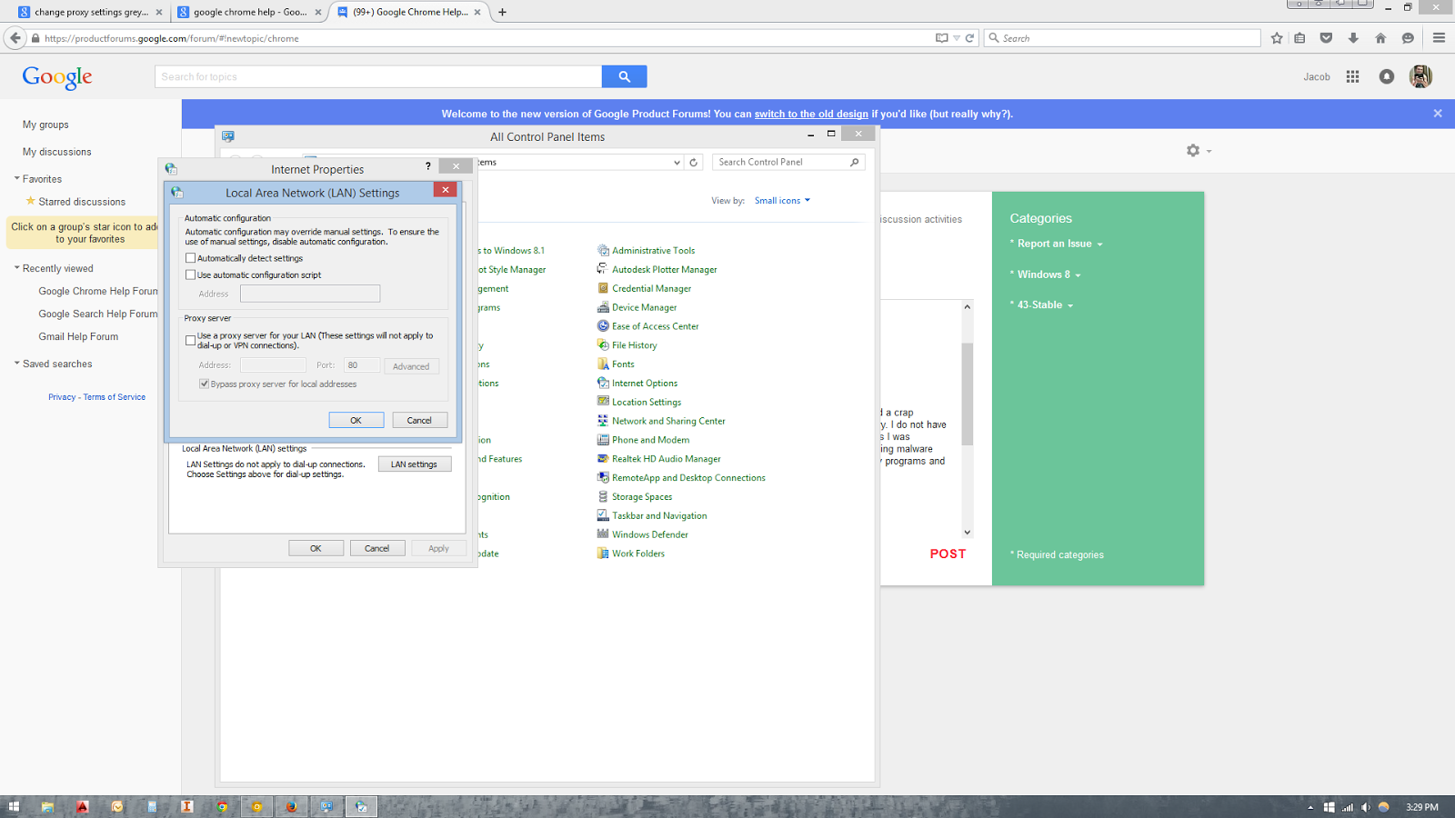Dismiss the blue welcome banner

(x=1438, y=114)
